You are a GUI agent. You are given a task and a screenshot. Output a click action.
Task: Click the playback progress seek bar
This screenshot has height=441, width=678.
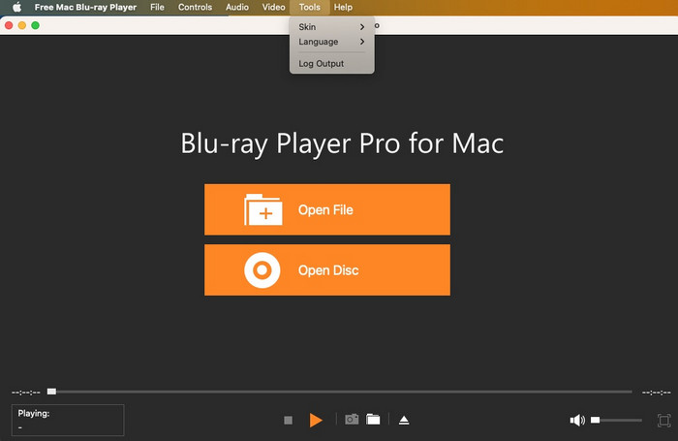pos(339,392)
